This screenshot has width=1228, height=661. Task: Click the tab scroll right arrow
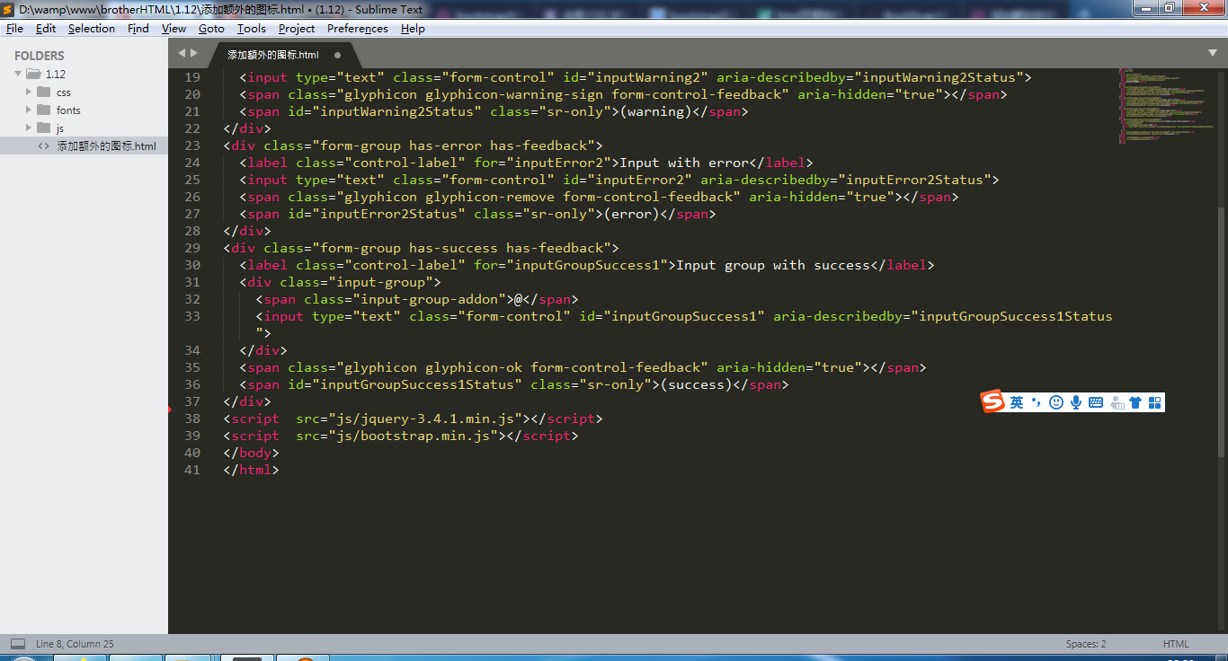click(x=193, y=54)
